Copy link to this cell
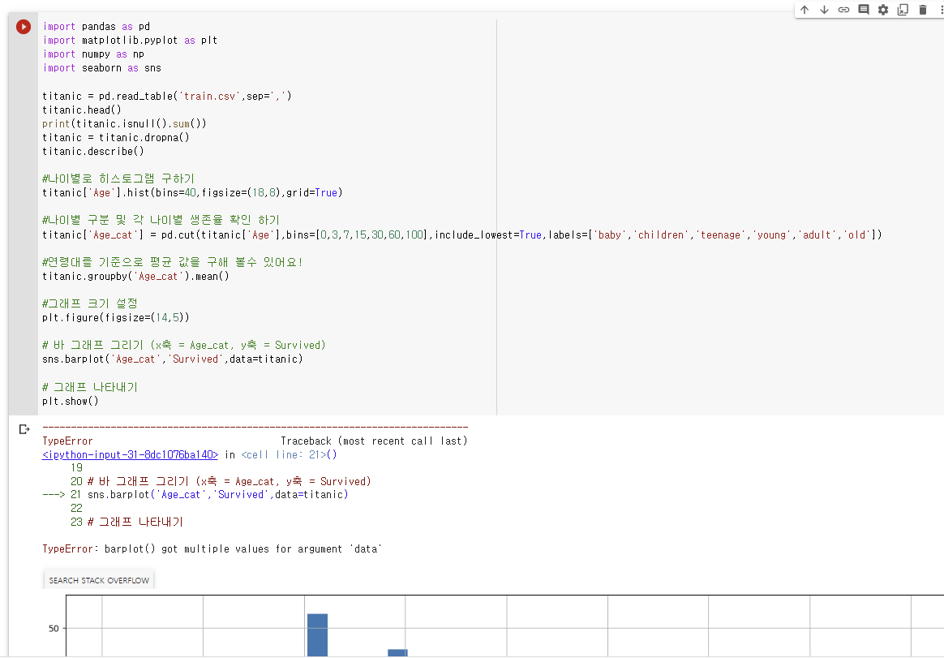 [x=843, y=10]
